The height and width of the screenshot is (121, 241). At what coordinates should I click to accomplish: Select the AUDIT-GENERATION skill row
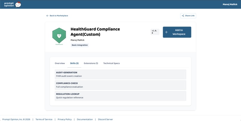pyautogui.click(x=120, y=74)
